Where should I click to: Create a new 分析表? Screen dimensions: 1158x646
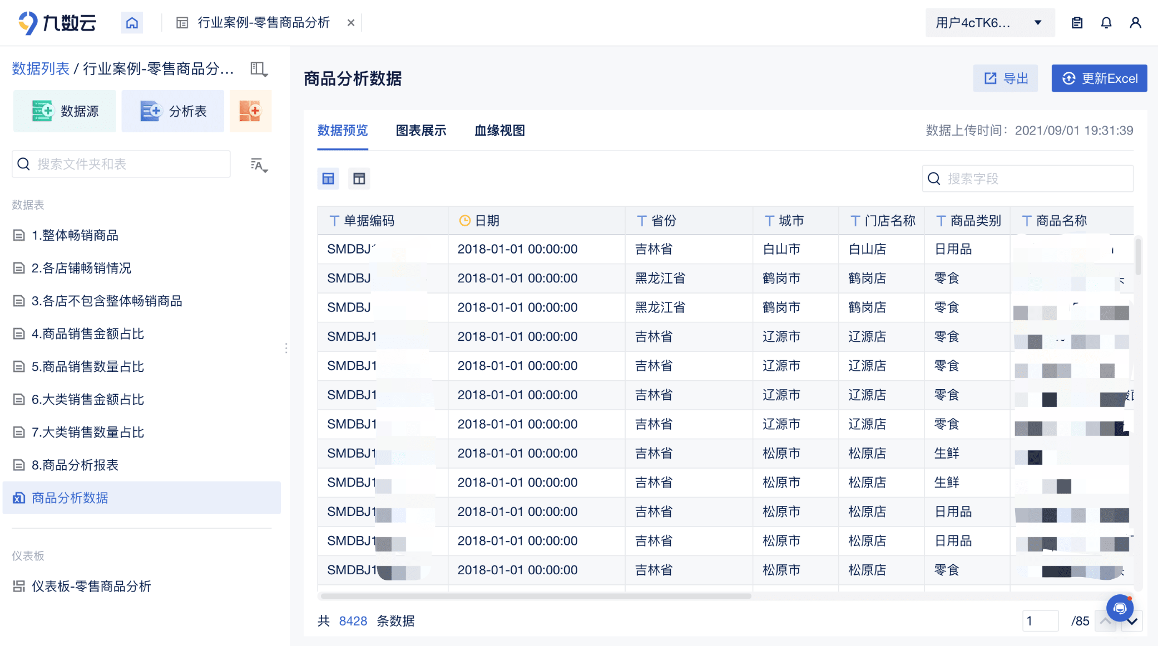[173, 111]
